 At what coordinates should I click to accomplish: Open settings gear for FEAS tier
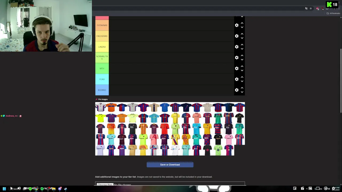tap(237, 79)
